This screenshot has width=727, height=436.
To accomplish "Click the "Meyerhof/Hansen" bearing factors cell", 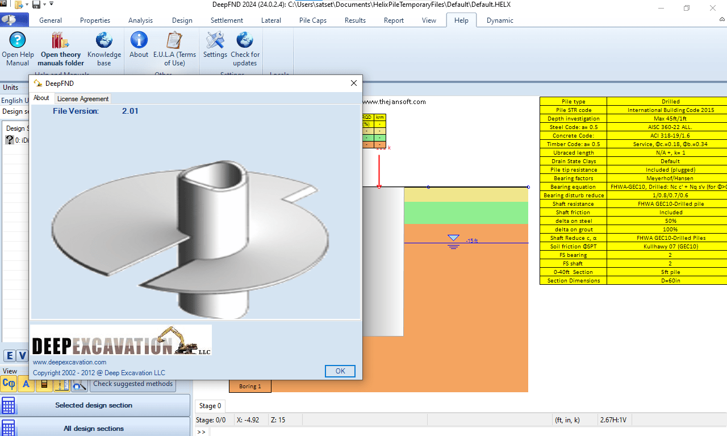I will 671,178.
